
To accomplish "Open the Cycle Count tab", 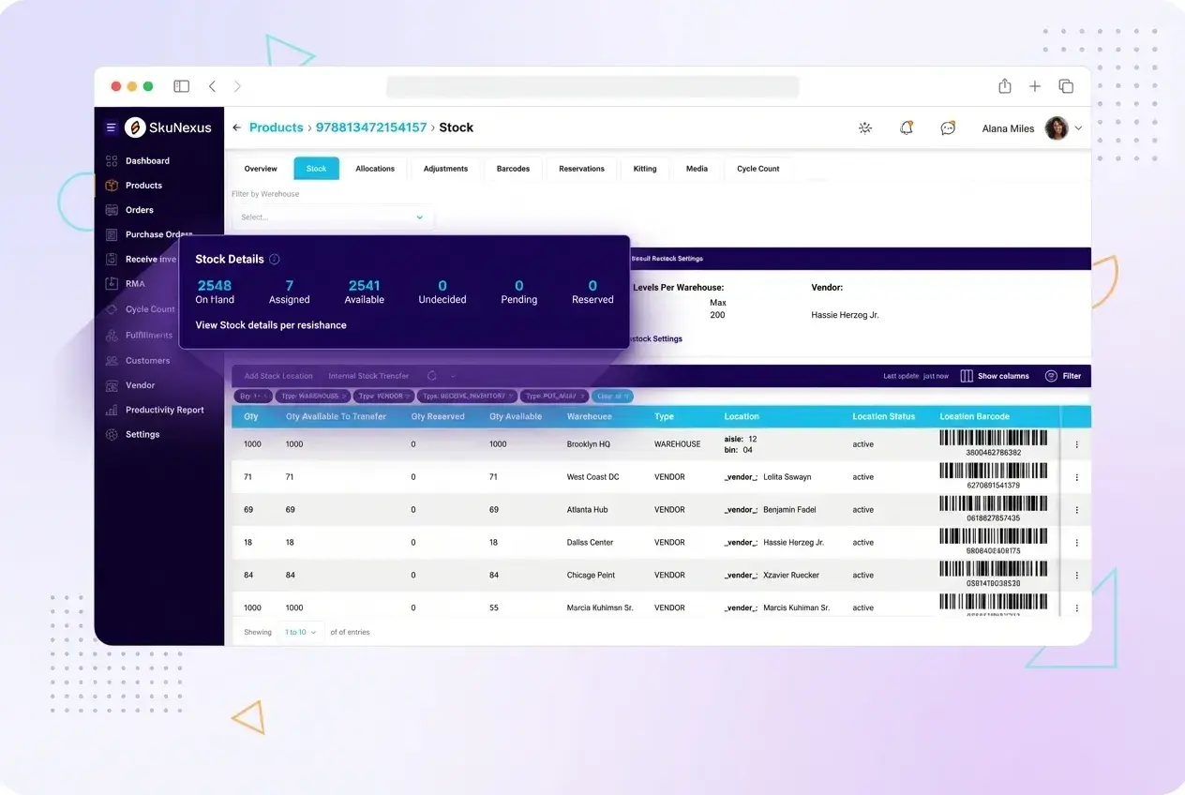I will pyautogui.click(x=757, y=169).
